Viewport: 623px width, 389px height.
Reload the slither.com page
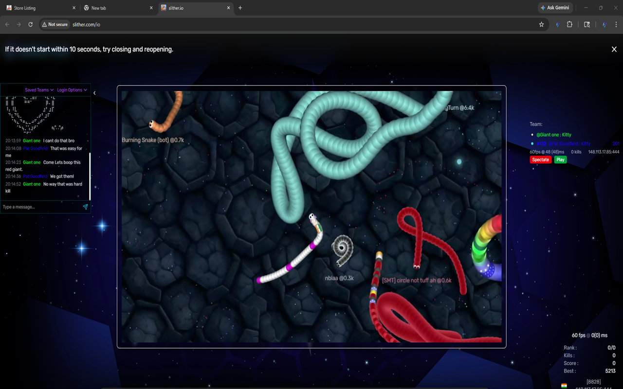[x=31, y=24]
